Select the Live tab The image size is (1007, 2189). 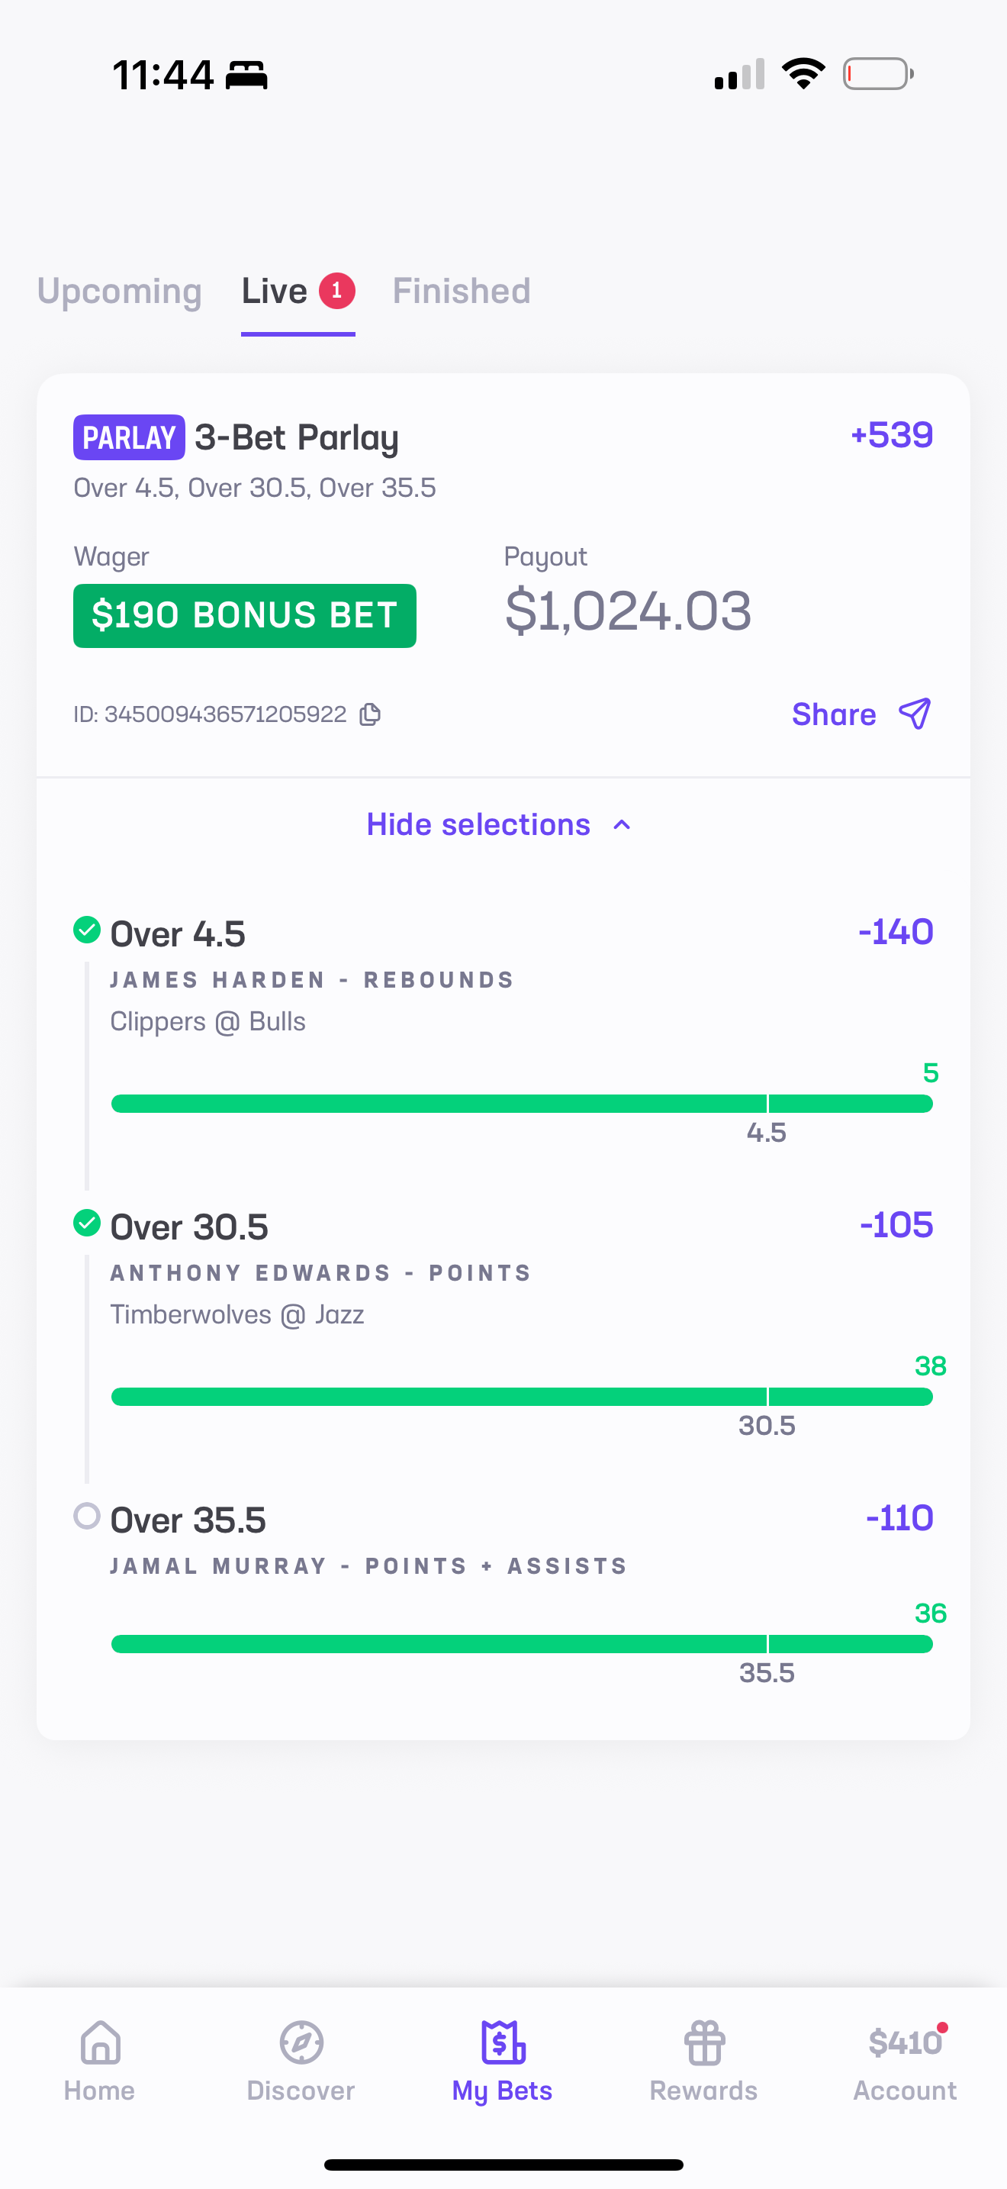[275, 292]
